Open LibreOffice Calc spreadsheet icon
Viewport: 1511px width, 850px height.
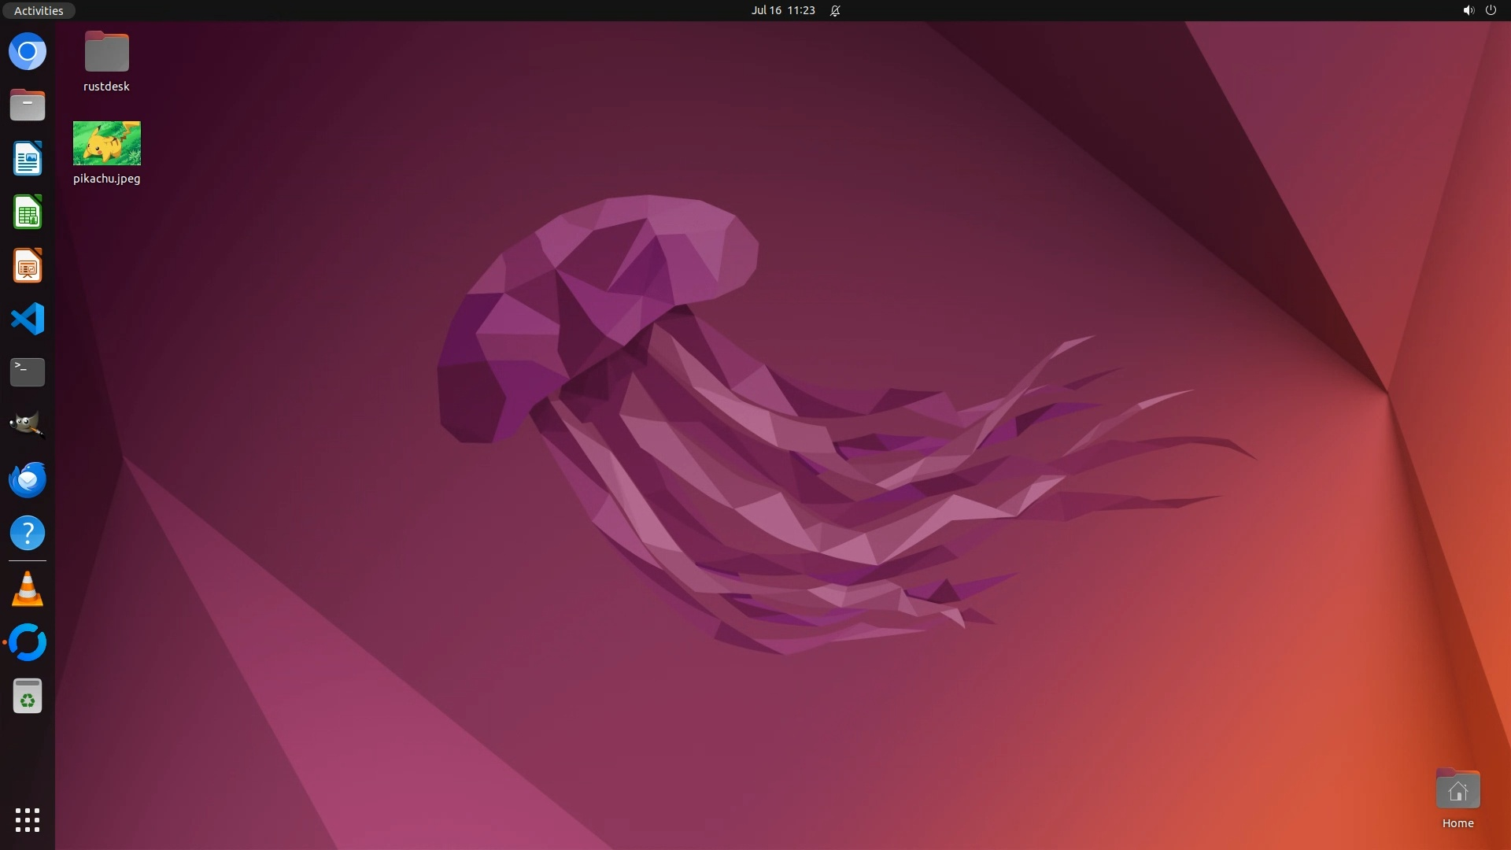(28, 213)
